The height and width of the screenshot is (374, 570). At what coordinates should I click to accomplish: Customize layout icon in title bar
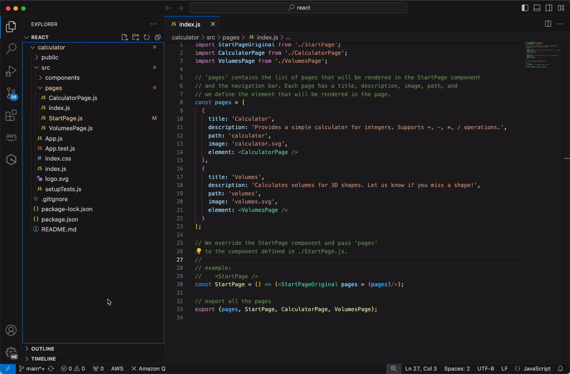[x=561, y=8]
